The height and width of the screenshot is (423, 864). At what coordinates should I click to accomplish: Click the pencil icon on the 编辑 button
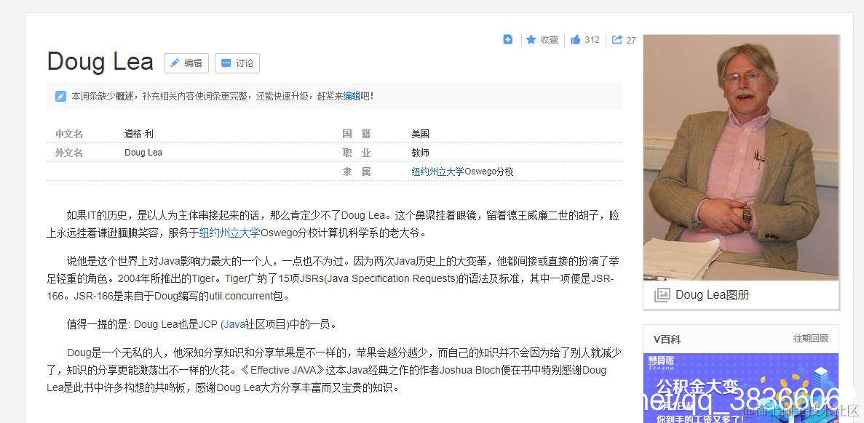[x=175, y=63]
